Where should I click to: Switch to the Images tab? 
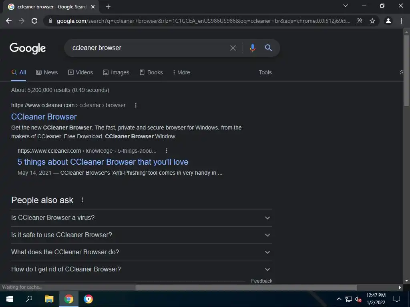click(116, 73)
